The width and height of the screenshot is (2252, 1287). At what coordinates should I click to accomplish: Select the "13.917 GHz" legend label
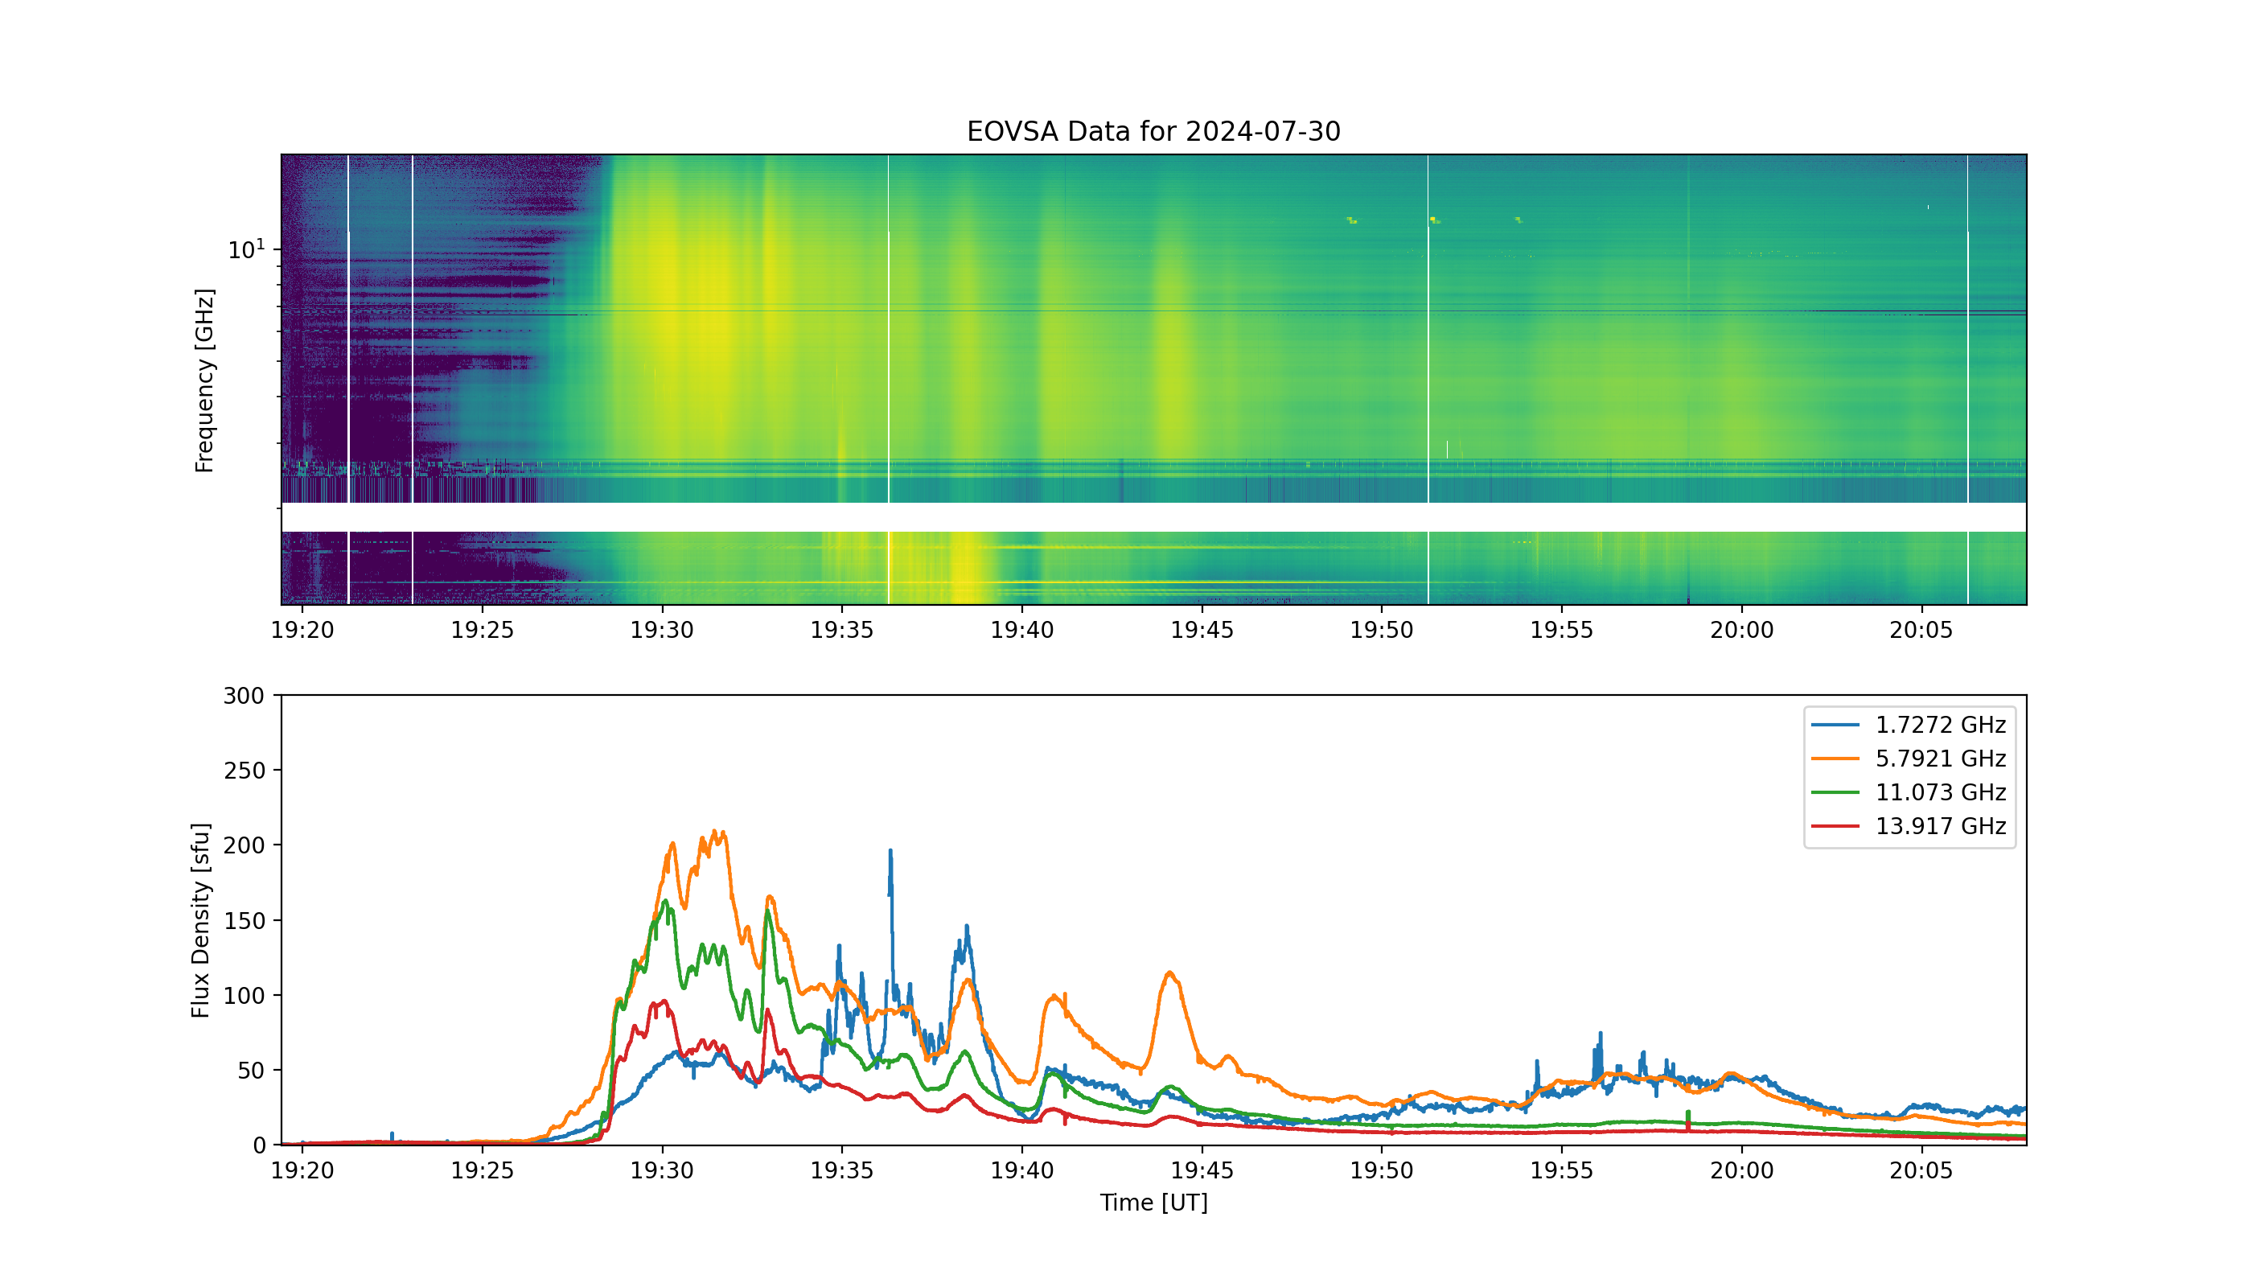1941,825
